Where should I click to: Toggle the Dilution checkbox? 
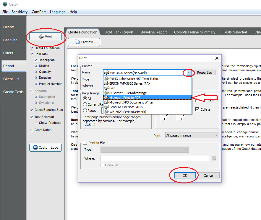tap(36, 66)
